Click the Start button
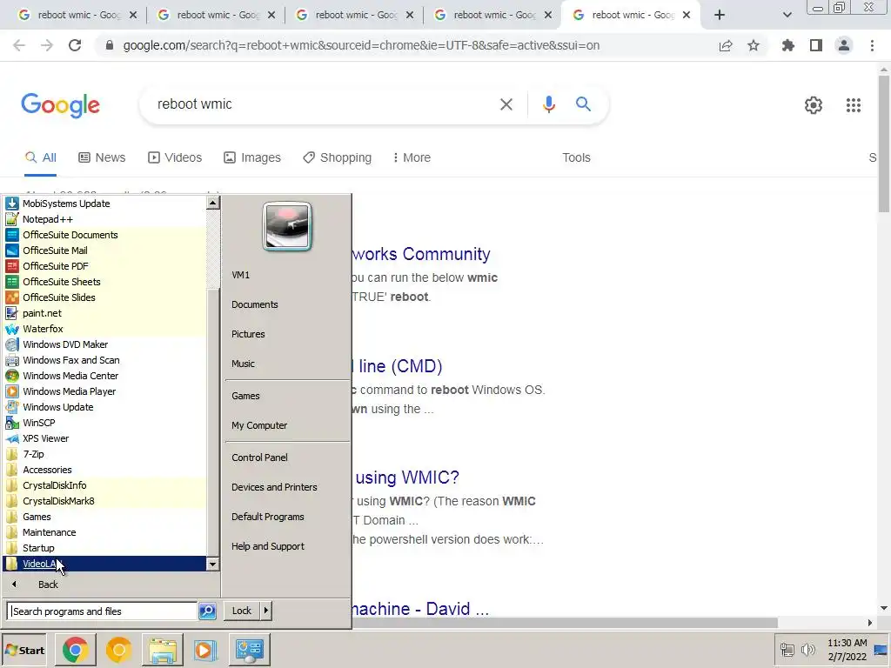This screenshot has height=668, width=891. (23, 650)
